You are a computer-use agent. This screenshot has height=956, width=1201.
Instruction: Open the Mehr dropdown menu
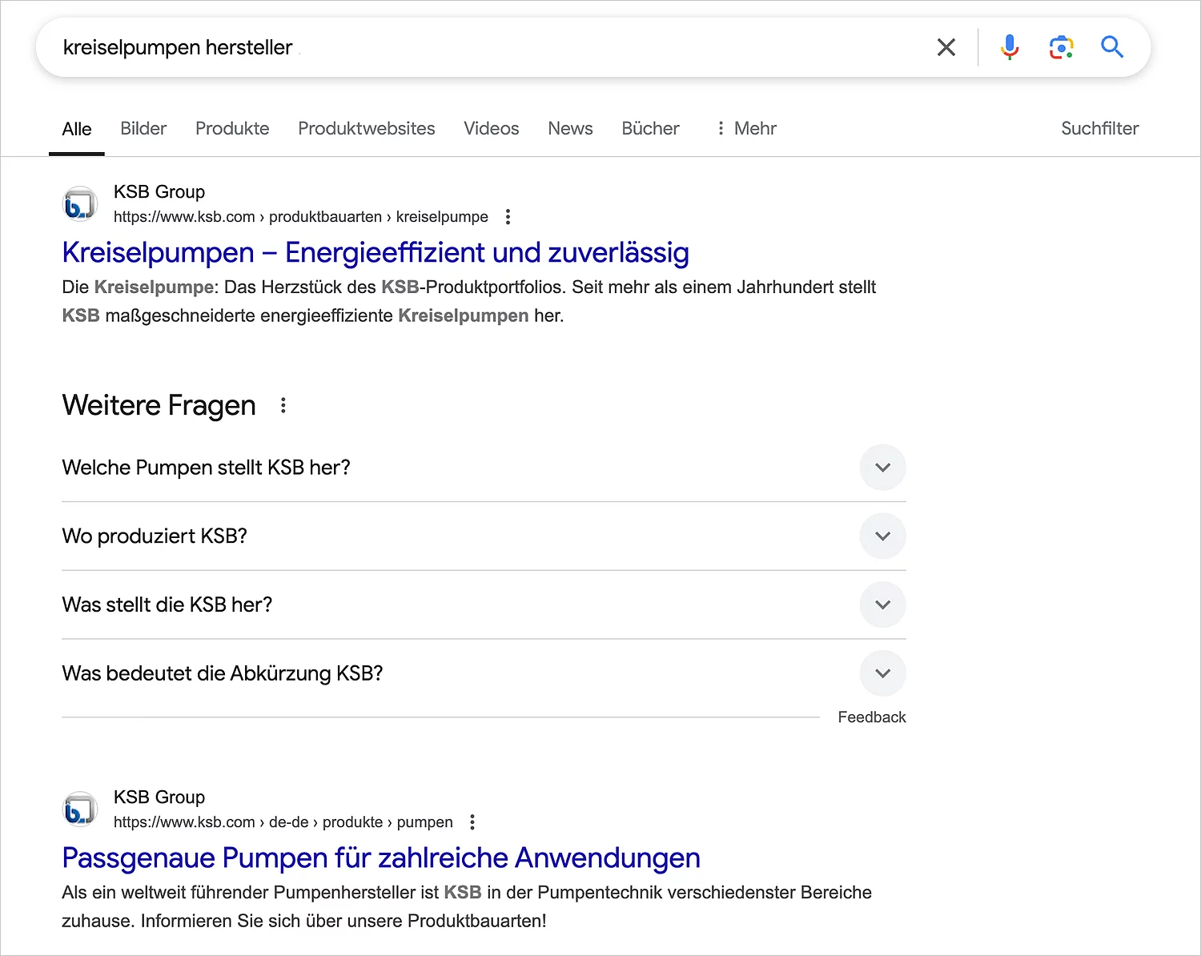coord(746,129)
